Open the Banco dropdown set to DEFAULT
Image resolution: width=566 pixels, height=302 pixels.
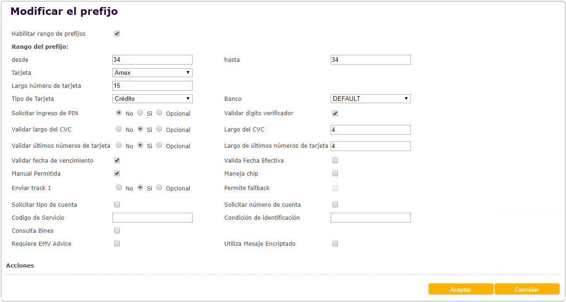click(371, 98)
